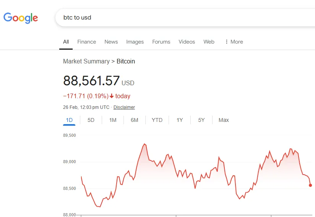Image resolution: width=315 pixels, height=217 pixels.
Task: Click the 6M chart range
Action: pos(135,120)
